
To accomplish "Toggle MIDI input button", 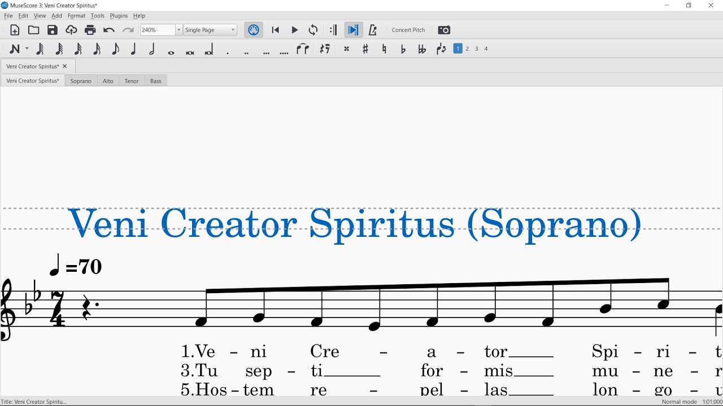I will (254, 30).
